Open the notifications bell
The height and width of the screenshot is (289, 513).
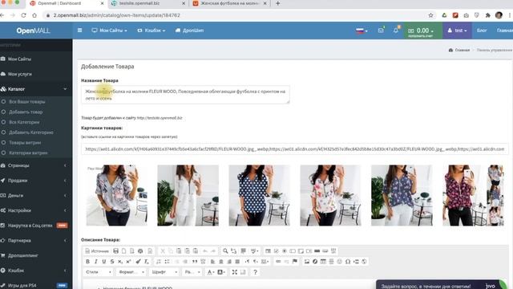point(396,31)
